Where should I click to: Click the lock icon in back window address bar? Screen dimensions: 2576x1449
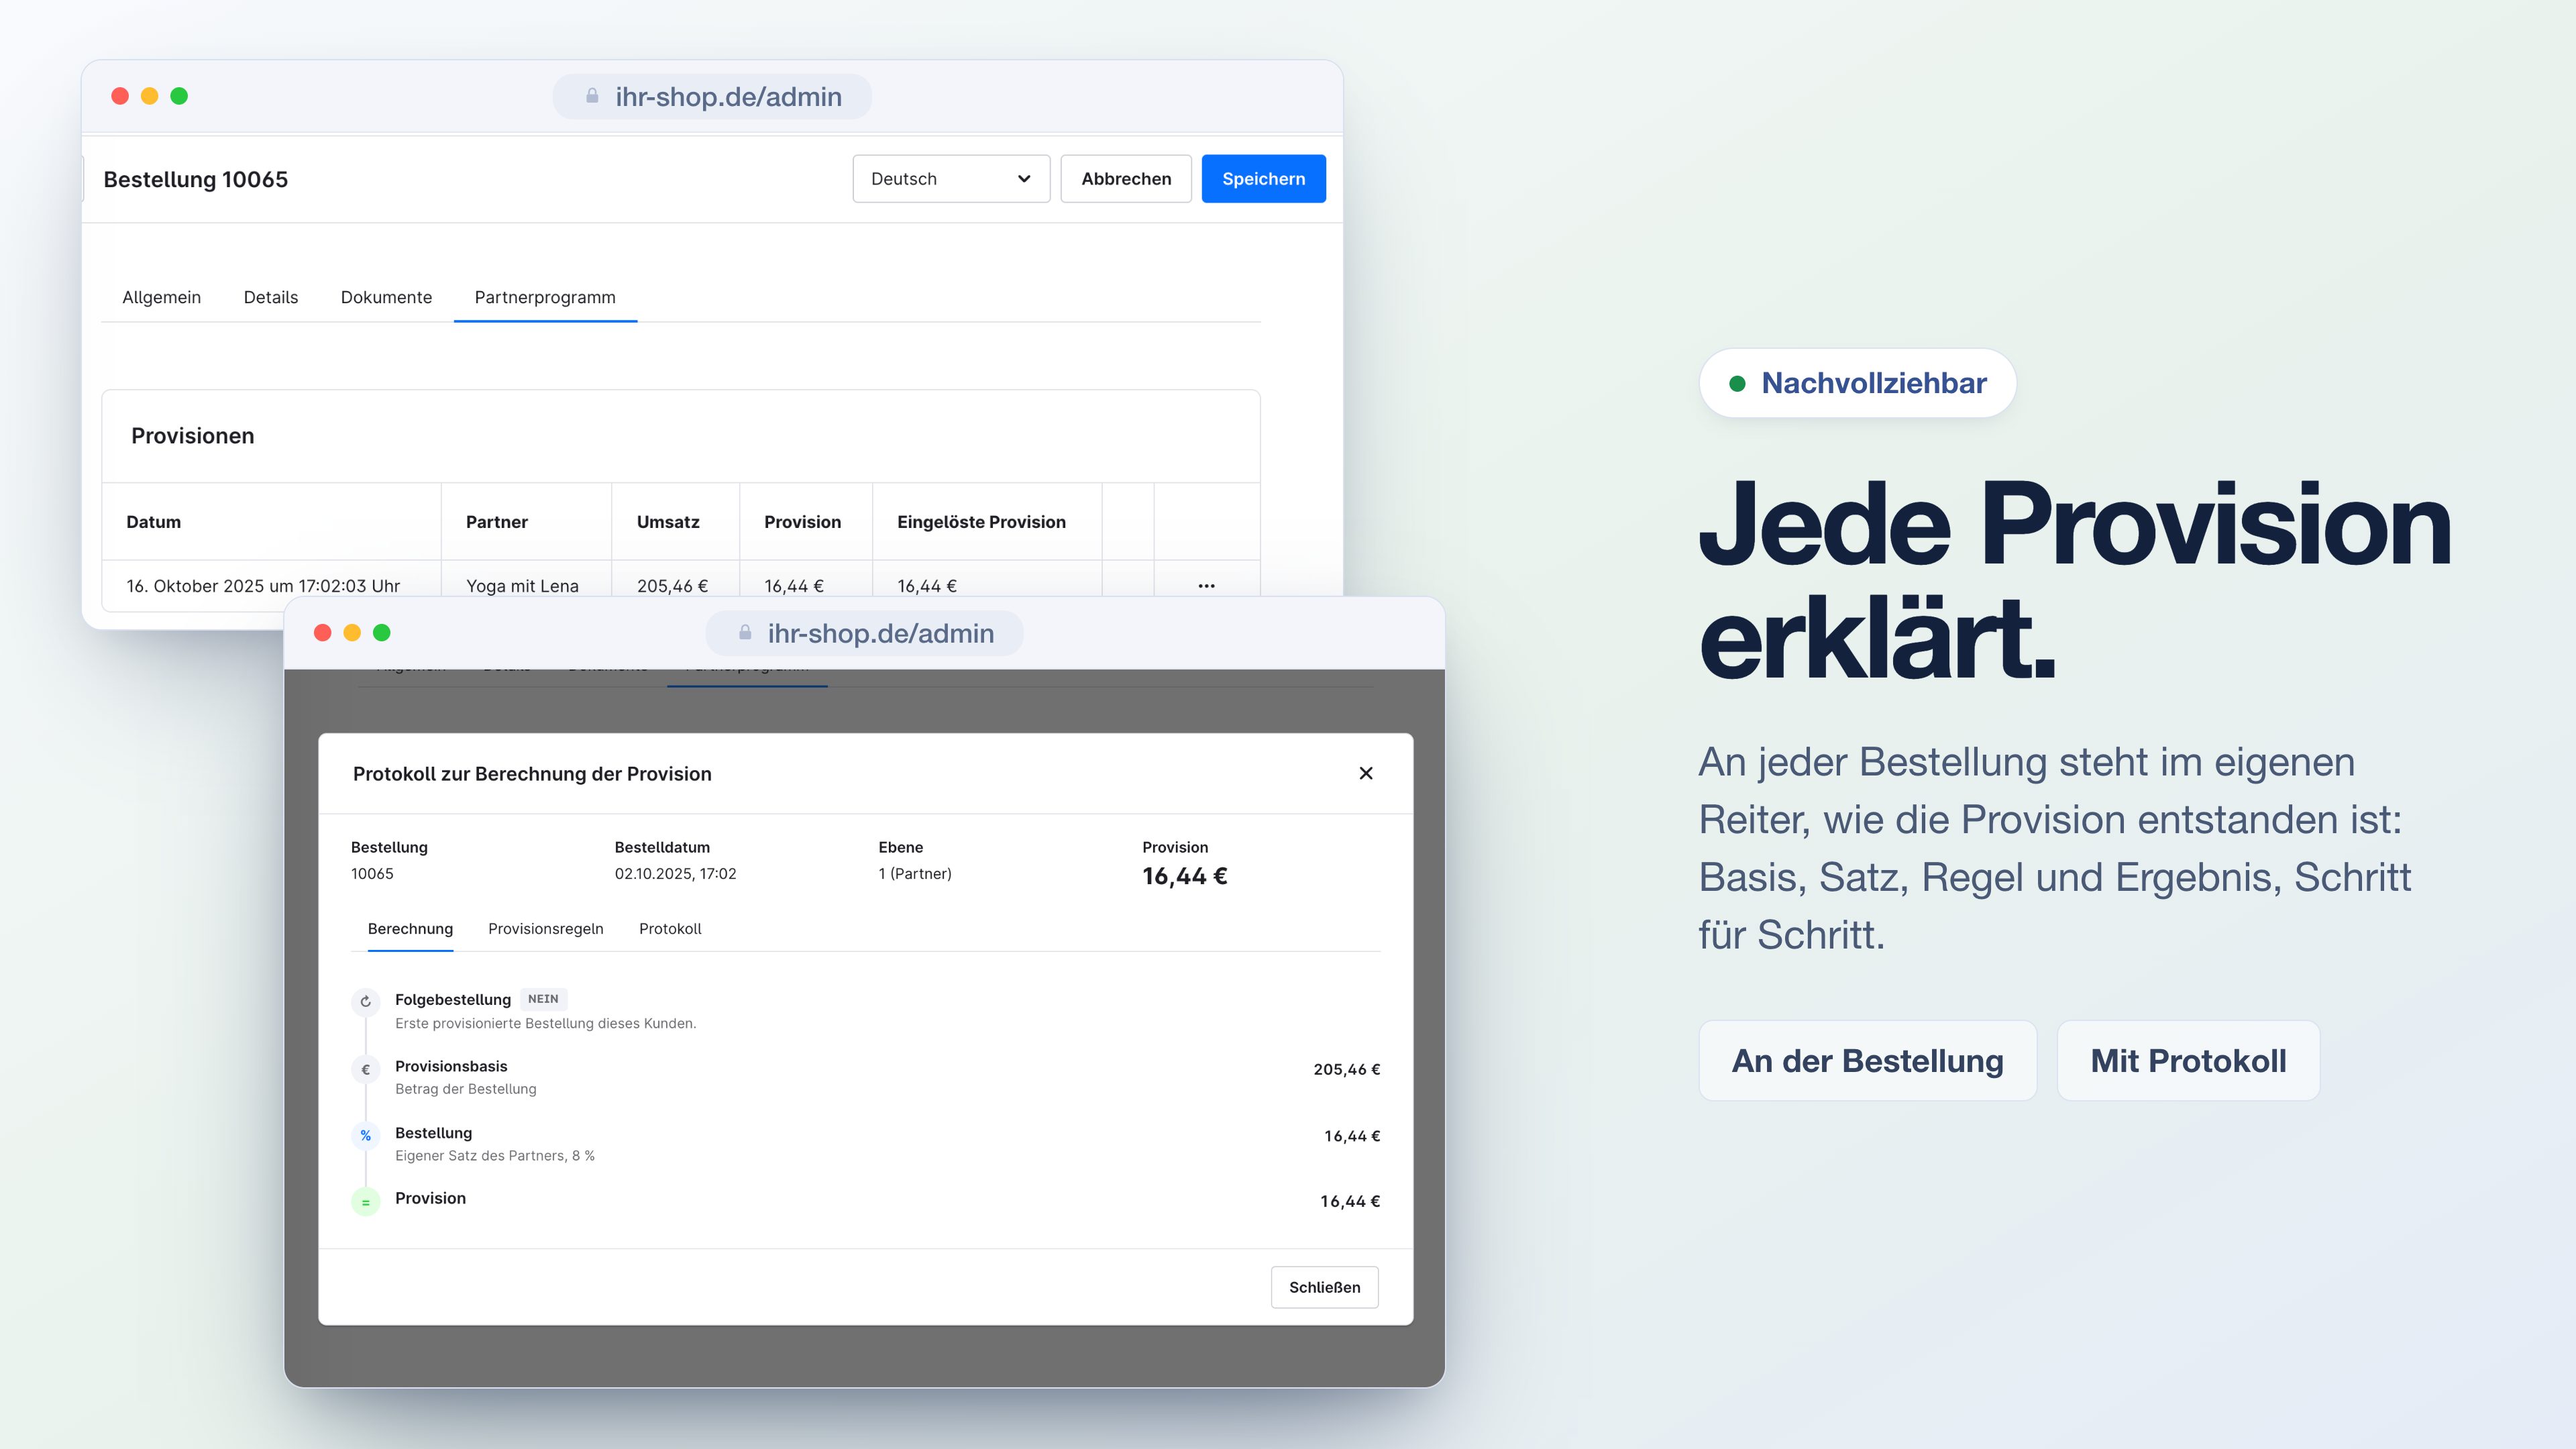(x=592, y=96)
